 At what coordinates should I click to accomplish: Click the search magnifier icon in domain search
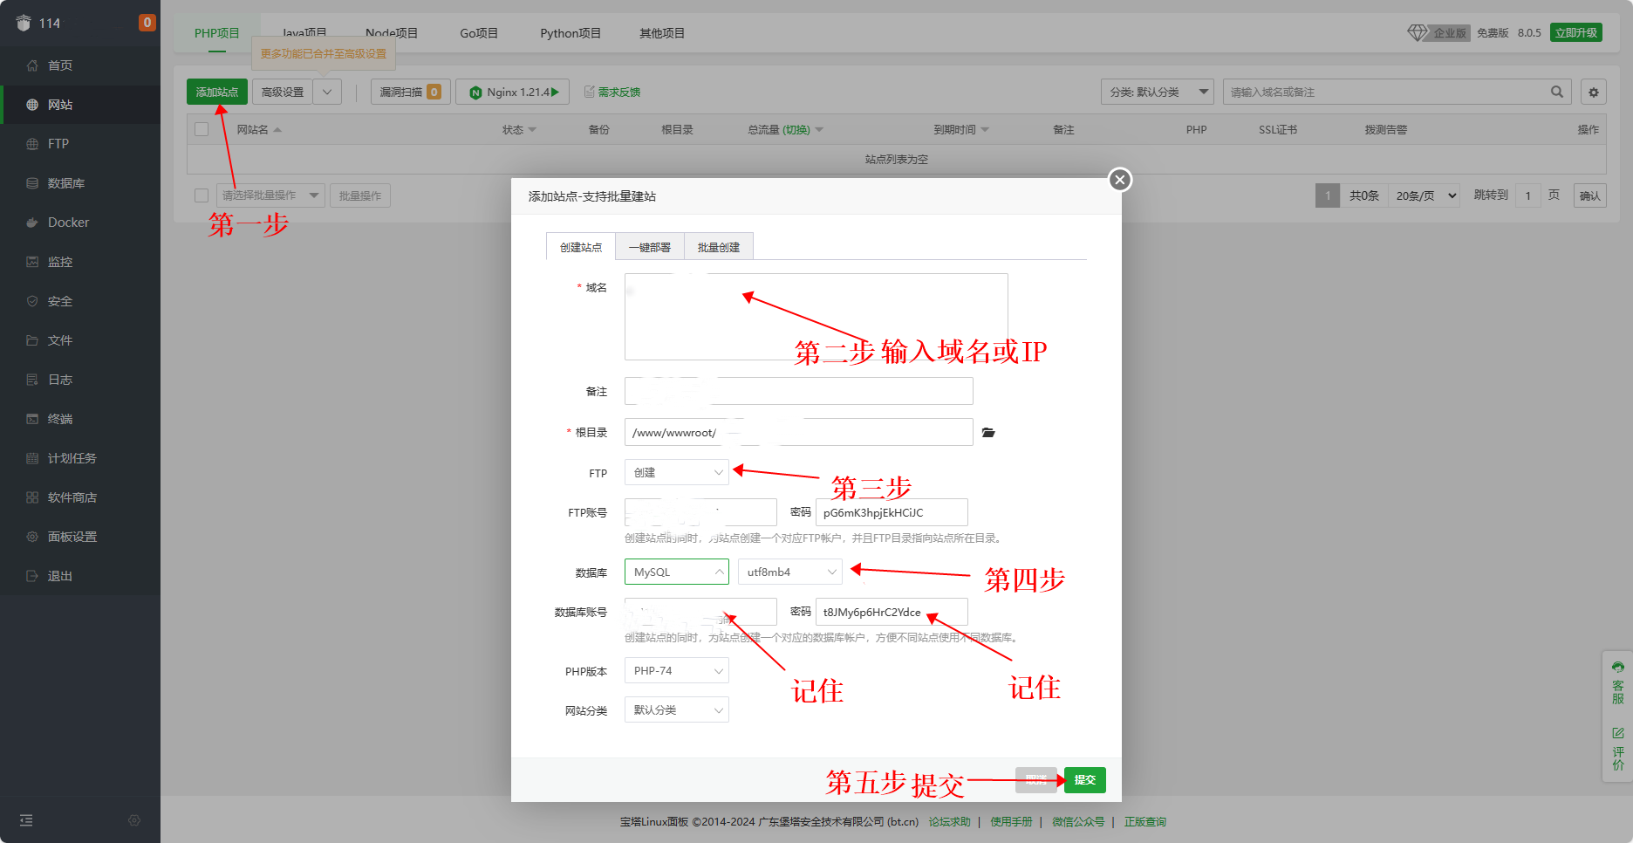click(x=1556, y=92)
